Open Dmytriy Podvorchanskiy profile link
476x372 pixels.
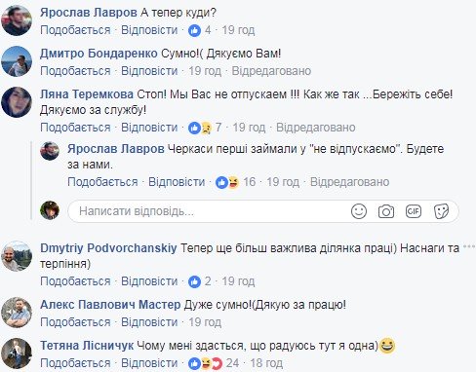point(108,248)
